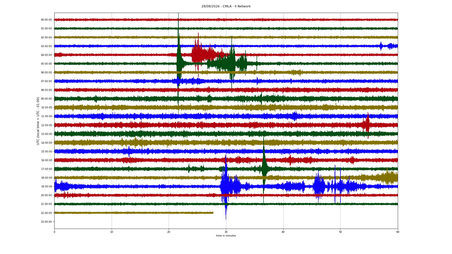
Task: Click the x-axis minute tick label "50"
Action: click(x=340, y=232)
